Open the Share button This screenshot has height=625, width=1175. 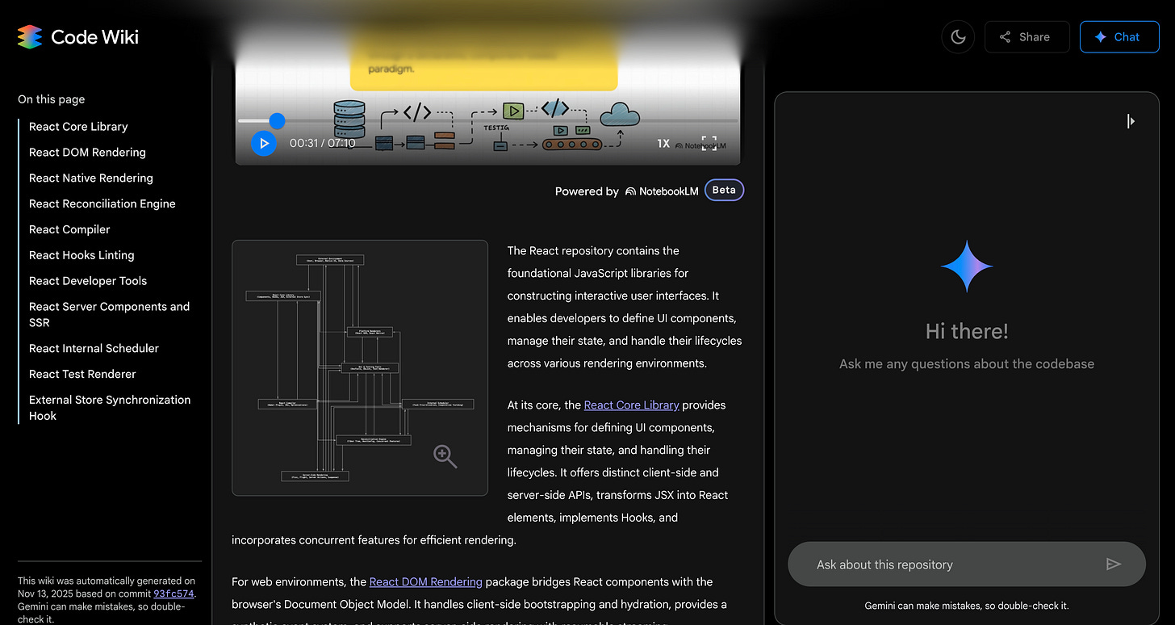point(1027,37)
